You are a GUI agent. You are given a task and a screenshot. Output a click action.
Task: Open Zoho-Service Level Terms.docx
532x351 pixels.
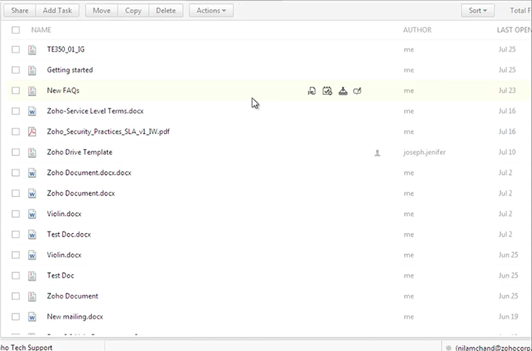96,111
